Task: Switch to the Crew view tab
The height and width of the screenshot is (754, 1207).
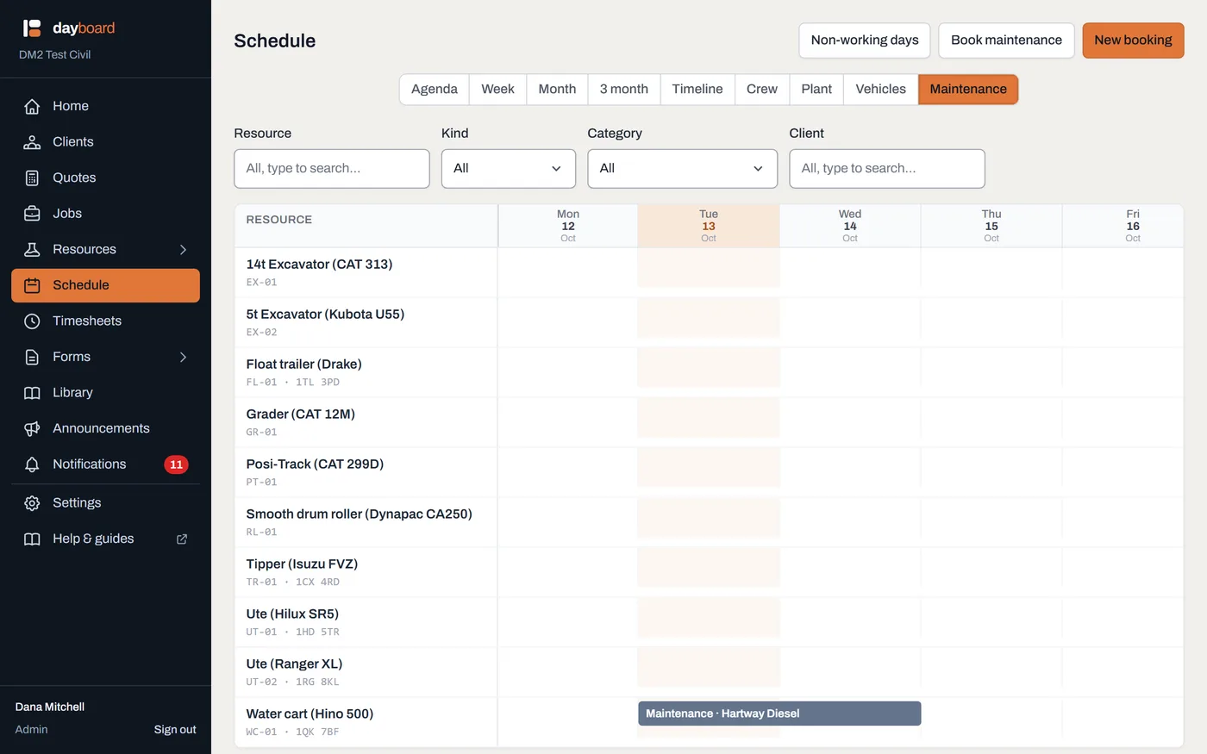Action: [x=762, y=89]
